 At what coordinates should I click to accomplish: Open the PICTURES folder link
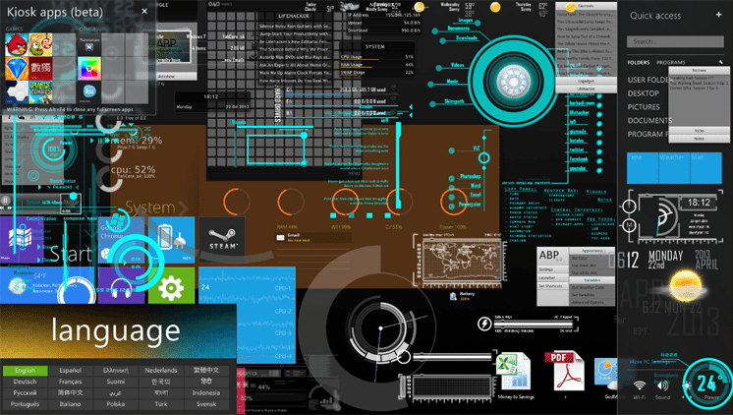coord(645,107)
